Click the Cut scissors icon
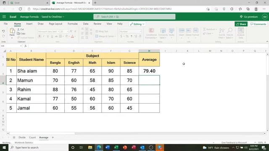The width and height of the screenshot is (269, 151). (x=18, y=29)
